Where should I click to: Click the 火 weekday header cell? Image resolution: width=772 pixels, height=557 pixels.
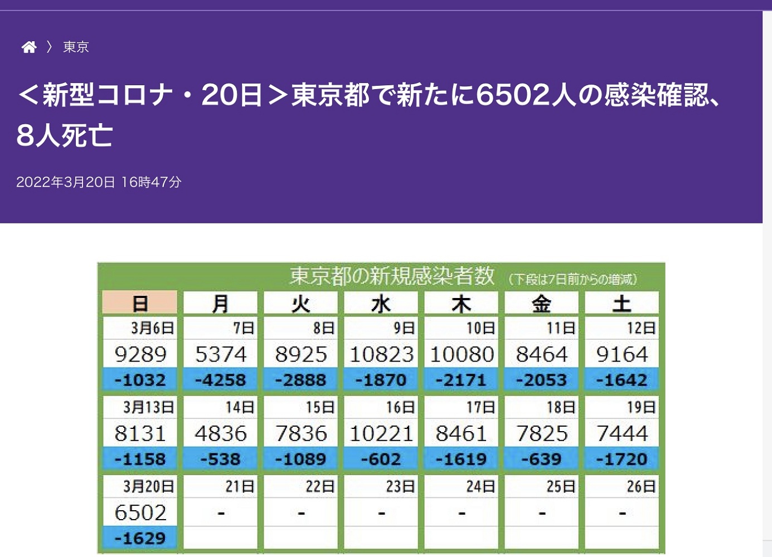coord(300,303)
